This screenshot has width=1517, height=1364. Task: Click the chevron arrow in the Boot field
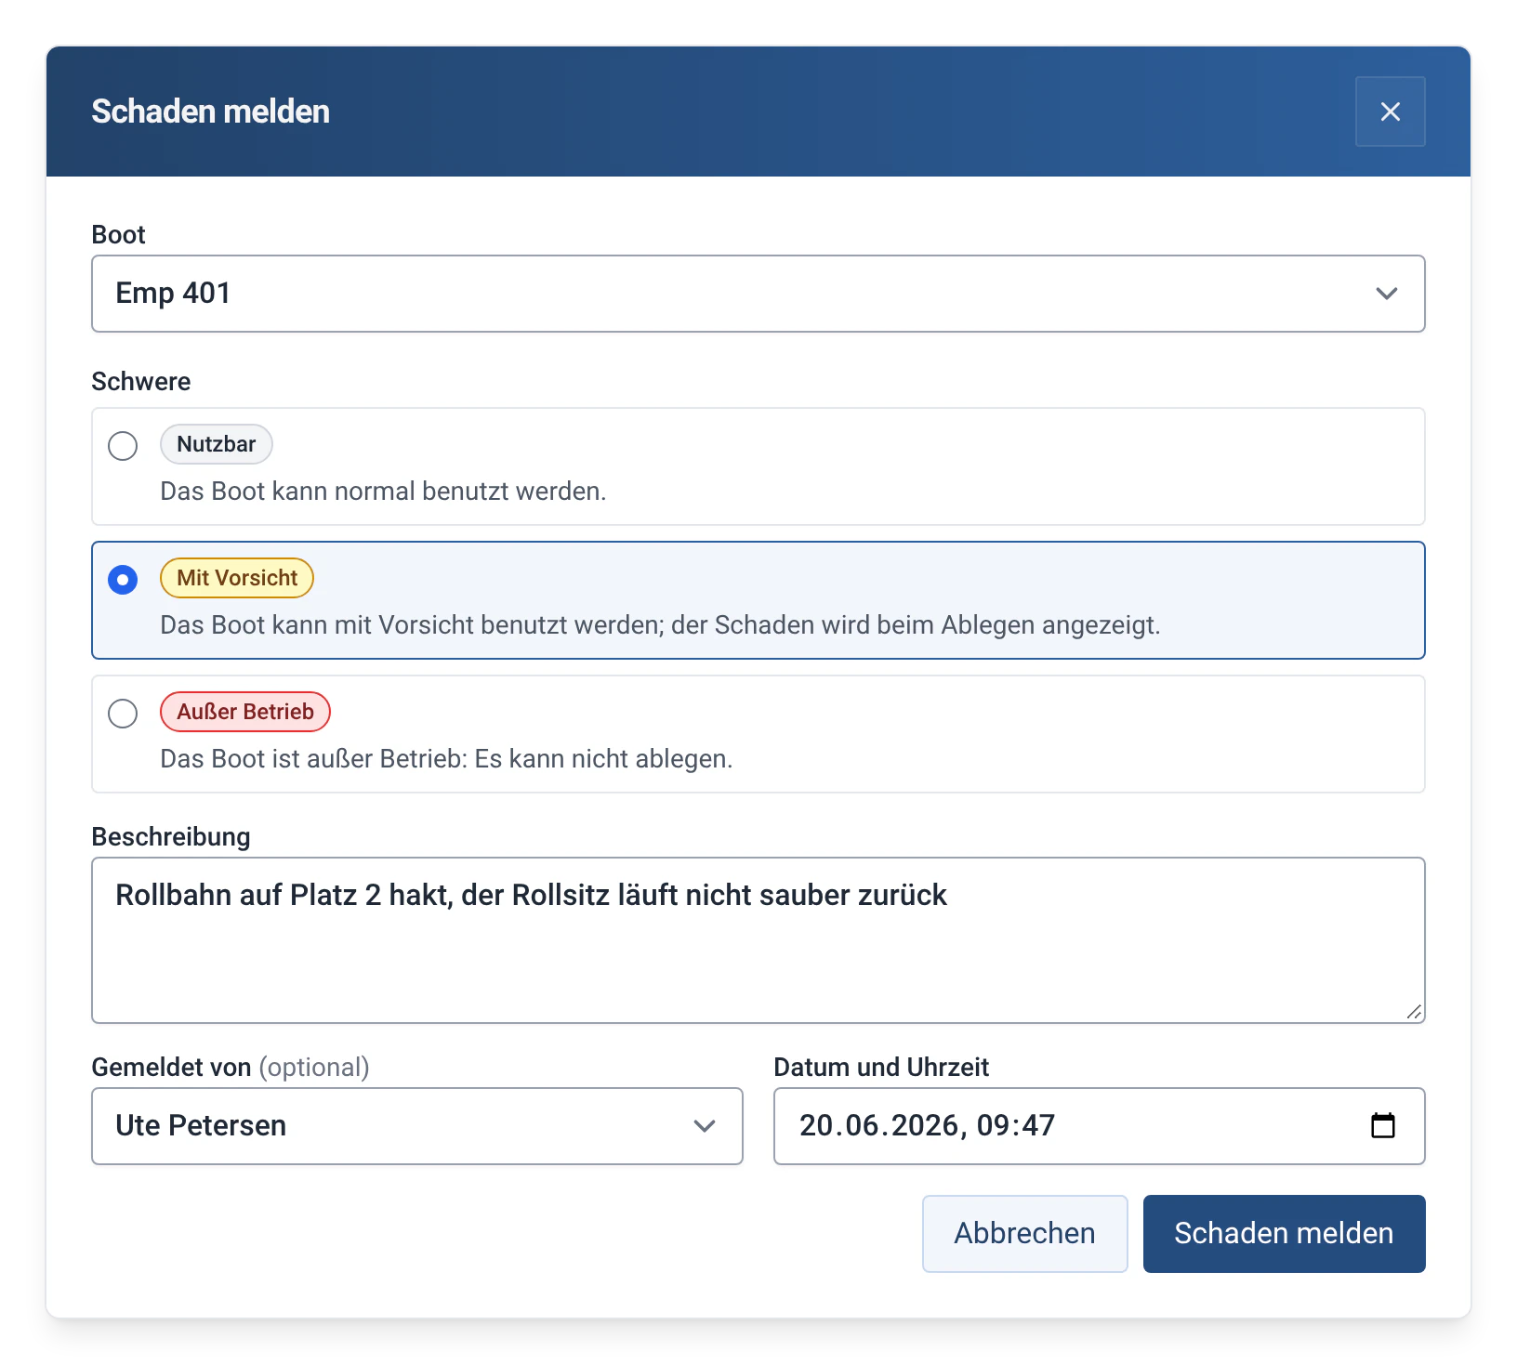pyautogui.click(x=1386, y=294)
